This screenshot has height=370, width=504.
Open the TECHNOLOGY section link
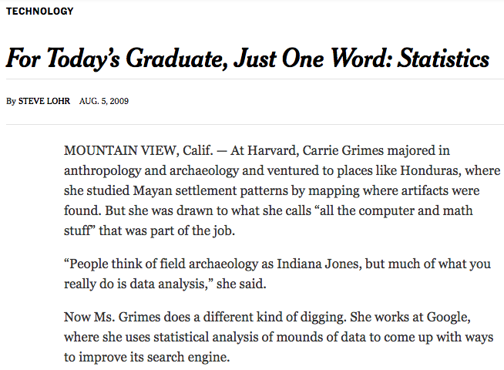(x=39, y=12)
